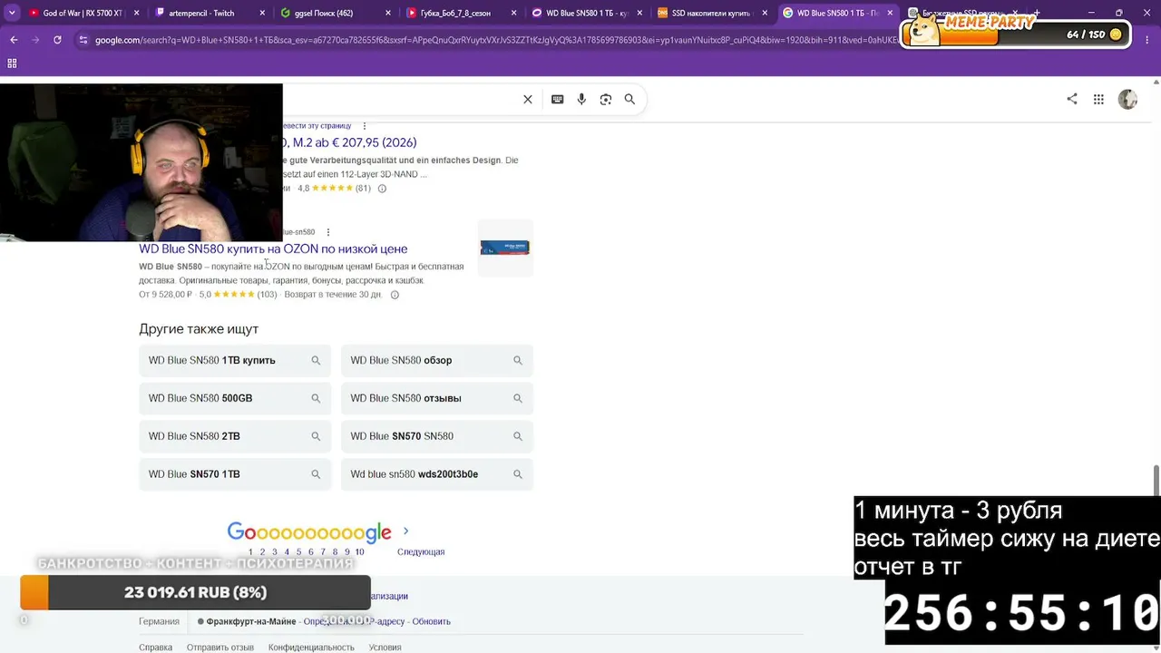Click the Следующая pagination link
The width and height of the screenshot is (1161, 653).
(x=421, y=551)
